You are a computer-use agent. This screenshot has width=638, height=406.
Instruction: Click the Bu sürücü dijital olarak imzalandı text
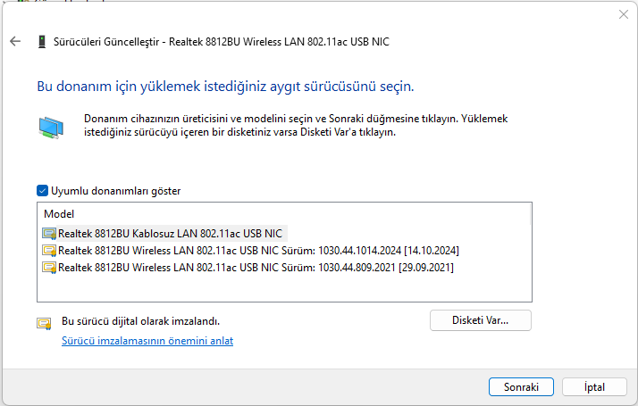(x=141, y=321)
